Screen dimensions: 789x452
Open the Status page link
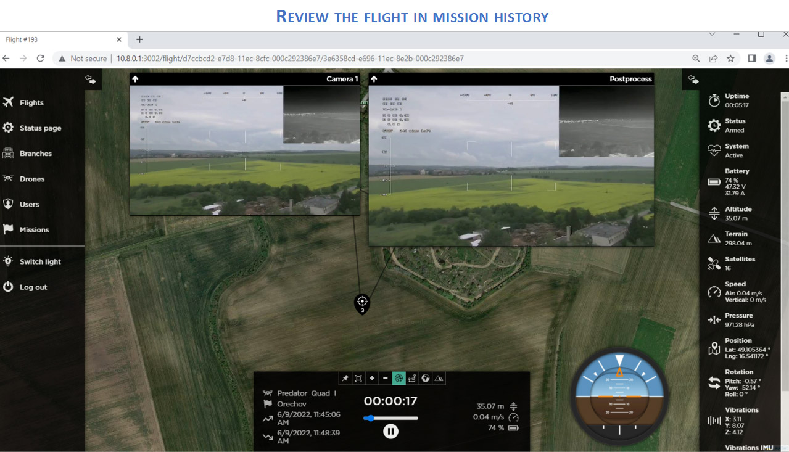click(40, 128)
